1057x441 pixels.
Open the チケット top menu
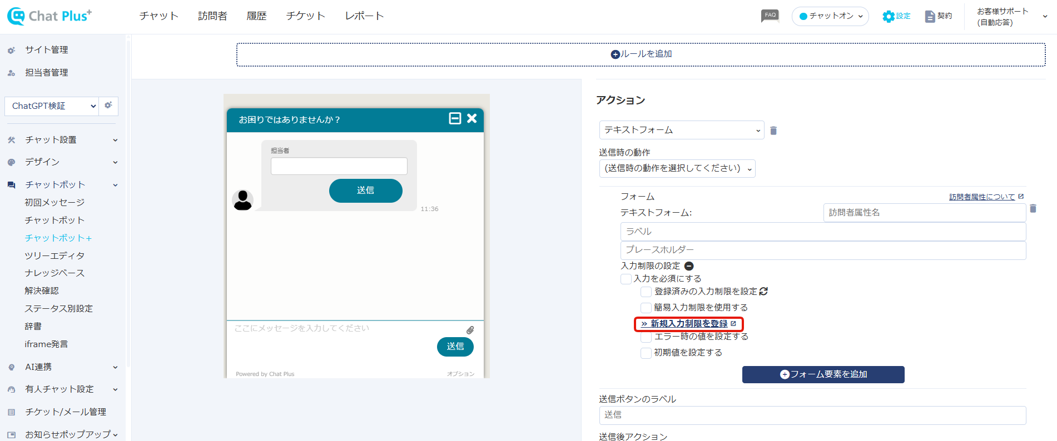tap(305, 16)
